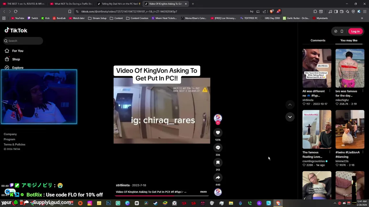
Task: Open Twitch bookmark in bookmarks bar
Action: tap(33, 18)
